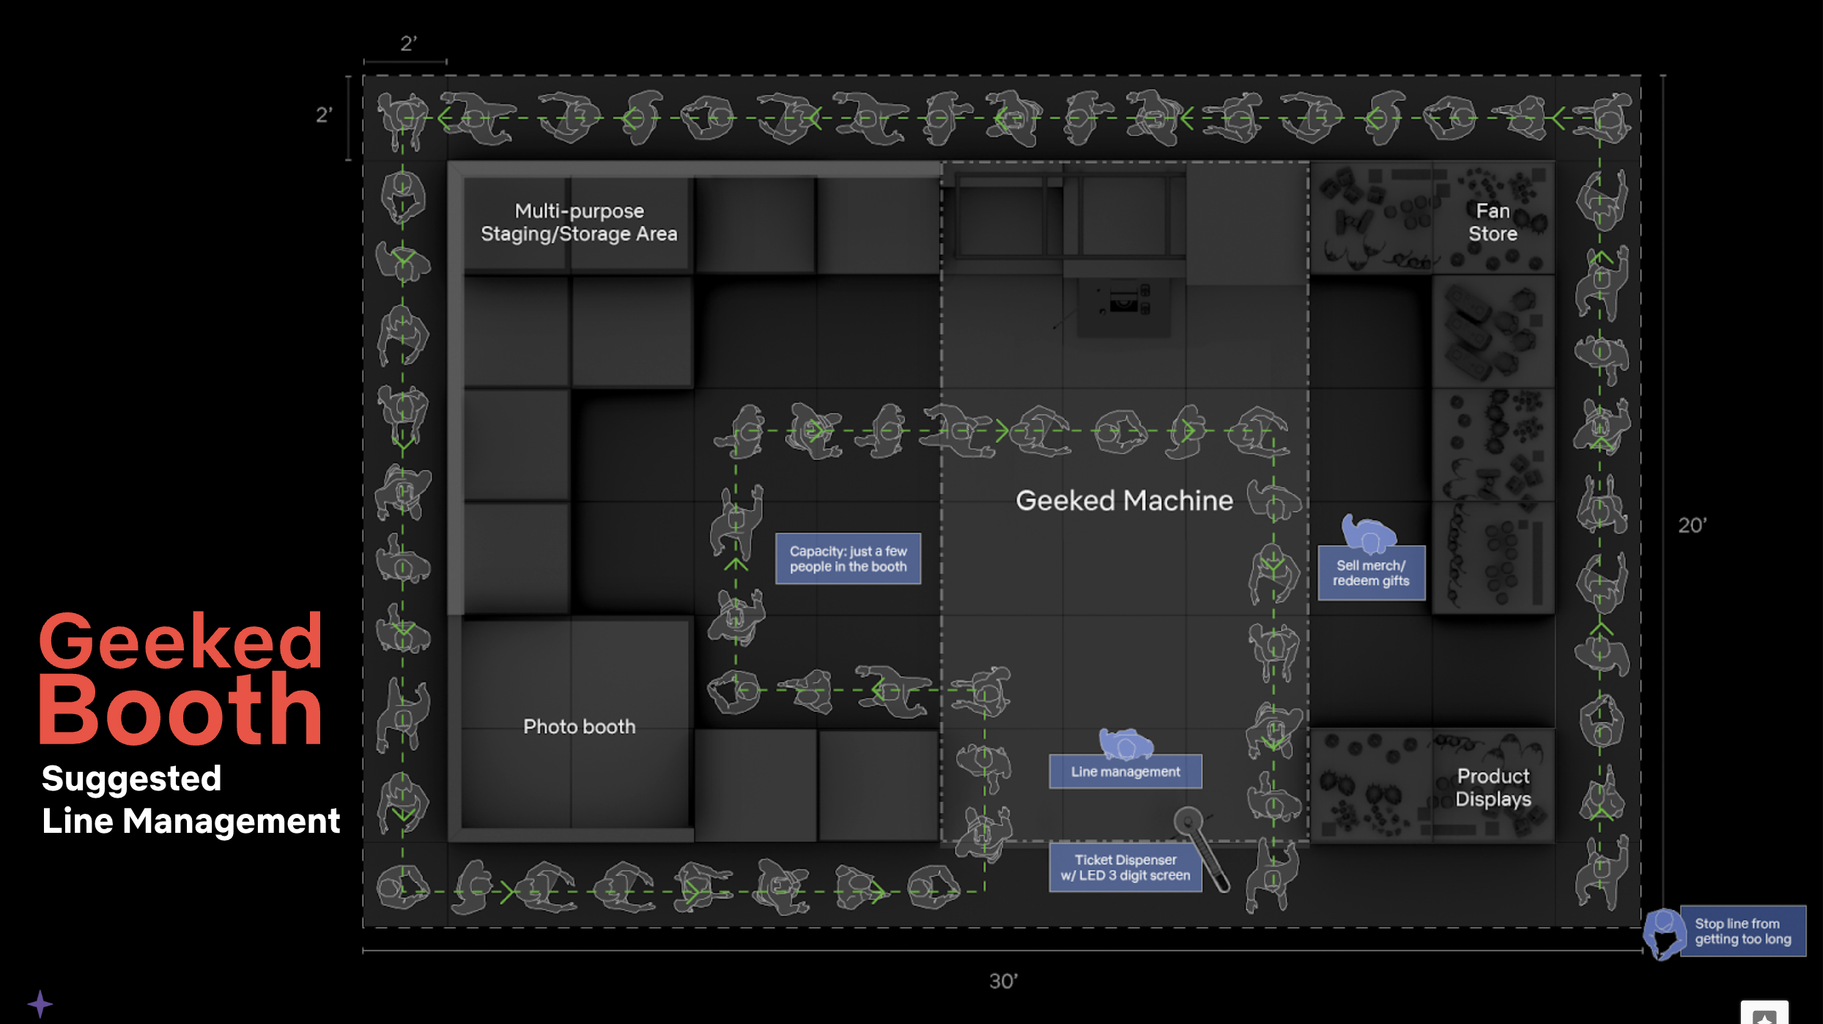This screenshot has width=1823, height=1024.
Task: Click the 'Photo booth' area
Action: point(579,727)
